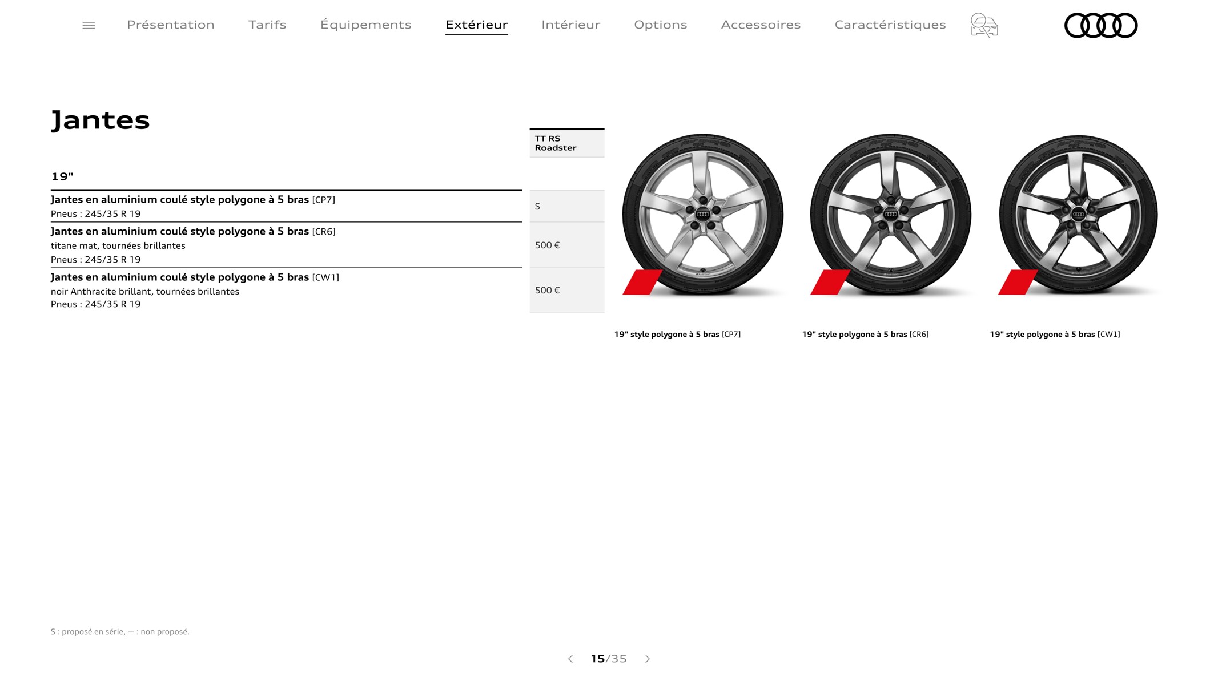This screenshot has width=1218, height=685.
Task: Open the hamburger menu icon
Action: tap(89, 25)
